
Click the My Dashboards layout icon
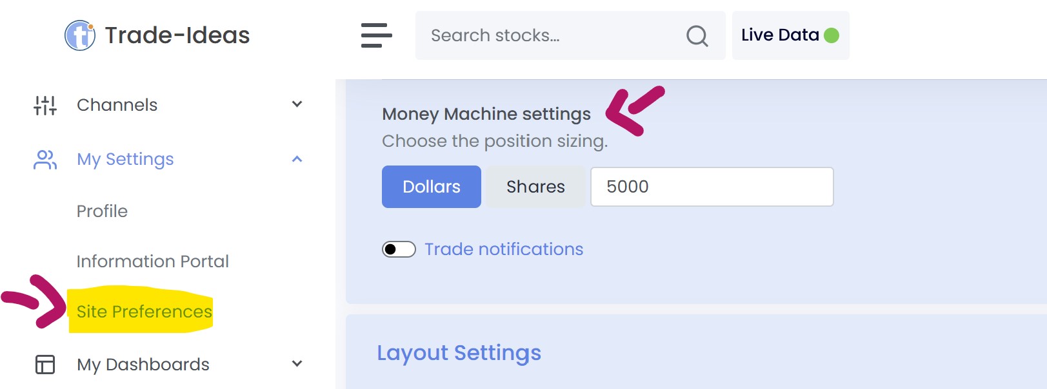tap(45, 365)
